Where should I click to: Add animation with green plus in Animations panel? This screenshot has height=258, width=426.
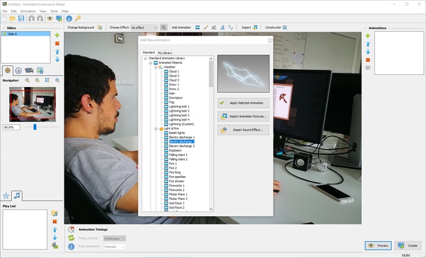point(368,35)
